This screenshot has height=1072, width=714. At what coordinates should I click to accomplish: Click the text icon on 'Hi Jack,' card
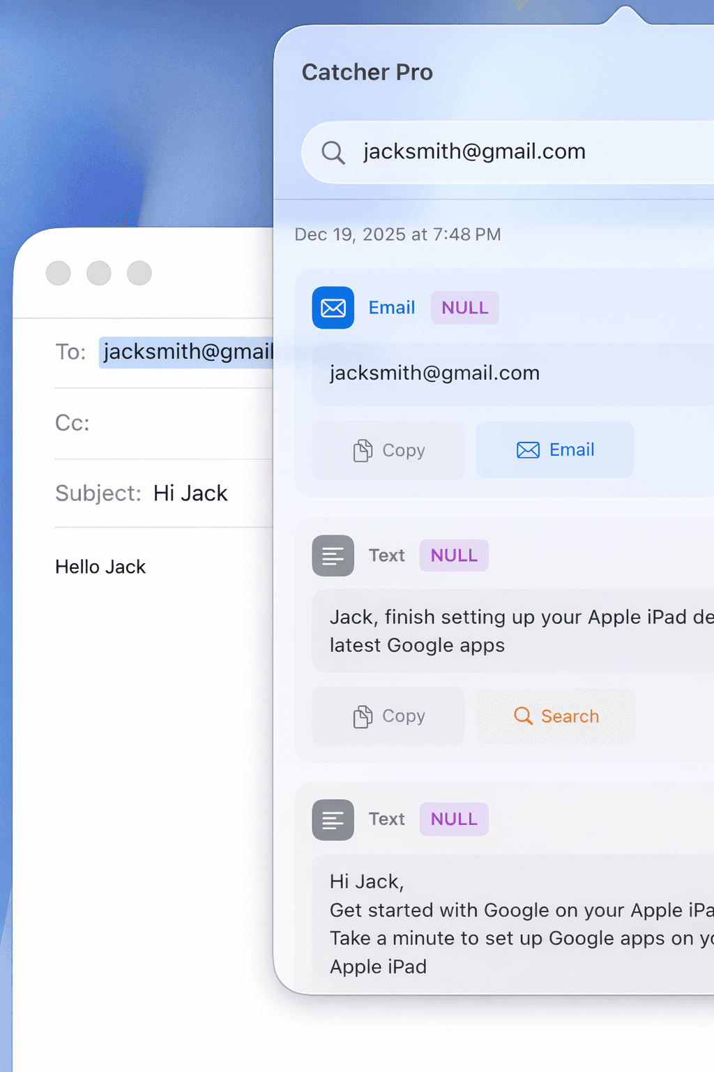coord(333,819)
